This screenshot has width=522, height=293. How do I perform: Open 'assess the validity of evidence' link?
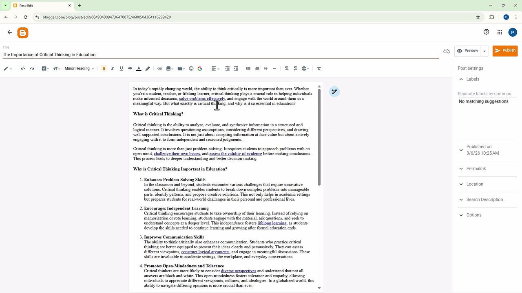pyautogui.click(x=236, y=154)
